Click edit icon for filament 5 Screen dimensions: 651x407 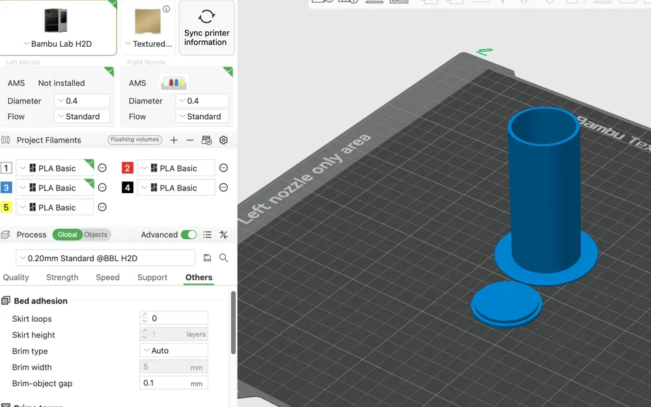[x=102, y=207]
